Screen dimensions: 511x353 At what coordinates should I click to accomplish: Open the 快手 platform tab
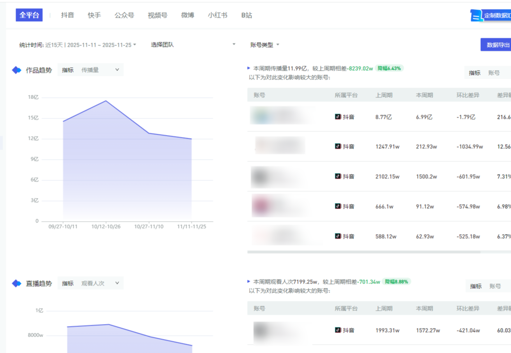pyautogui.click(x=94, y=15)
